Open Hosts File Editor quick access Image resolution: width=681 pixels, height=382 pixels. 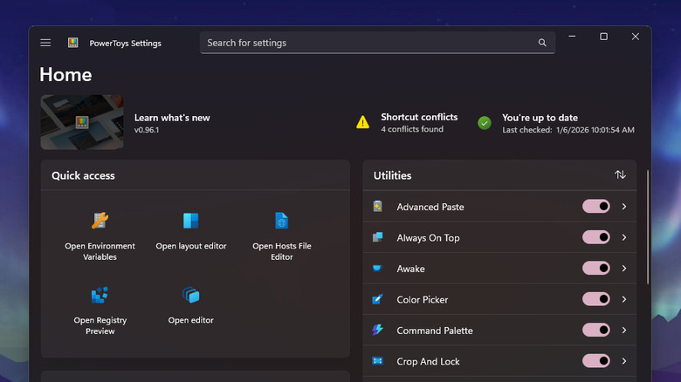[x=282, y=251]
